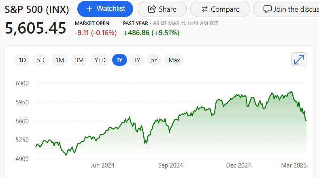This screenshot has height=178, width=319.
Task: Click the discussion speech bubble icon
Action: click(268, 9)
